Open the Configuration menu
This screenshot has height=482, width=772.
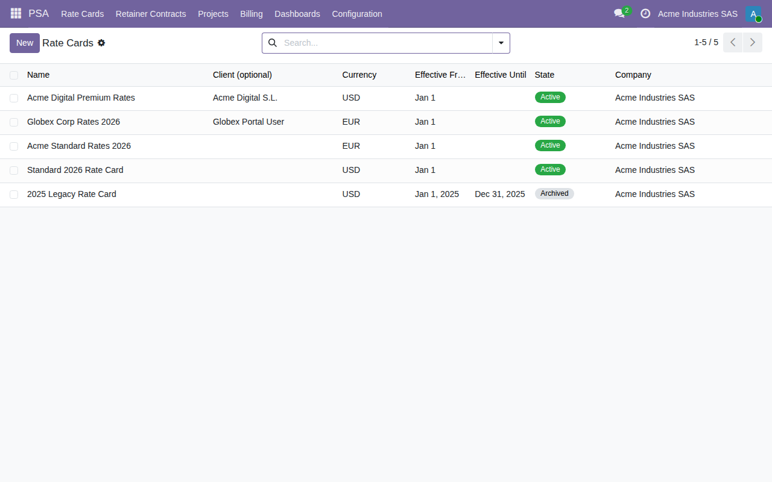tap(357, 14)
